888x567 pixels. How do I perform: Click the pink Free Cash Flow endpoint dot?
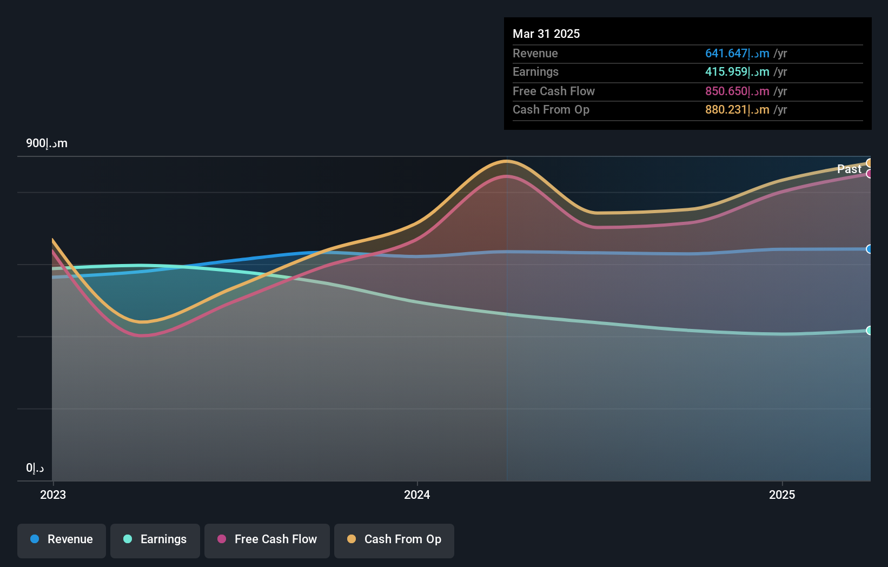(870, 174)
